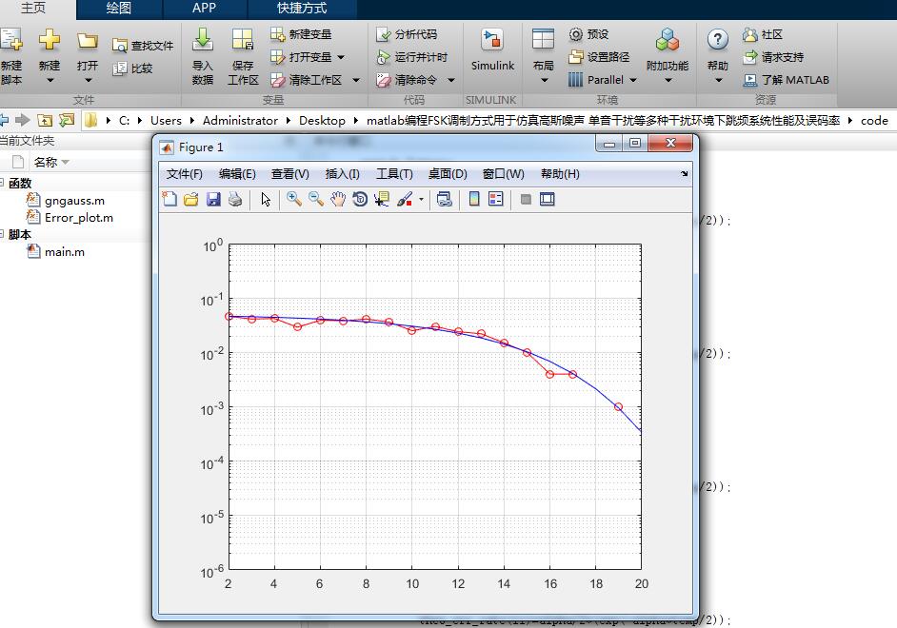Select the Edit Plot arrow tool

click(266, 199)
